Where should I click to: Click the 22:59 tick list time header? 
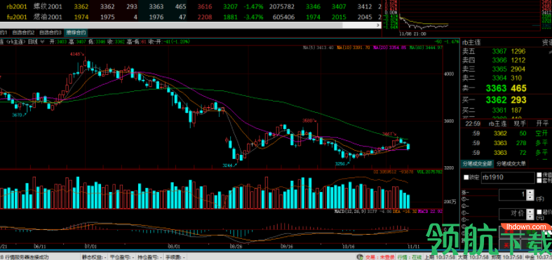tap(473, 123)
